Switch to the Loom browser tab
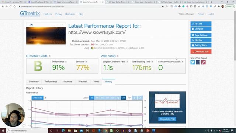 [40, 2]
